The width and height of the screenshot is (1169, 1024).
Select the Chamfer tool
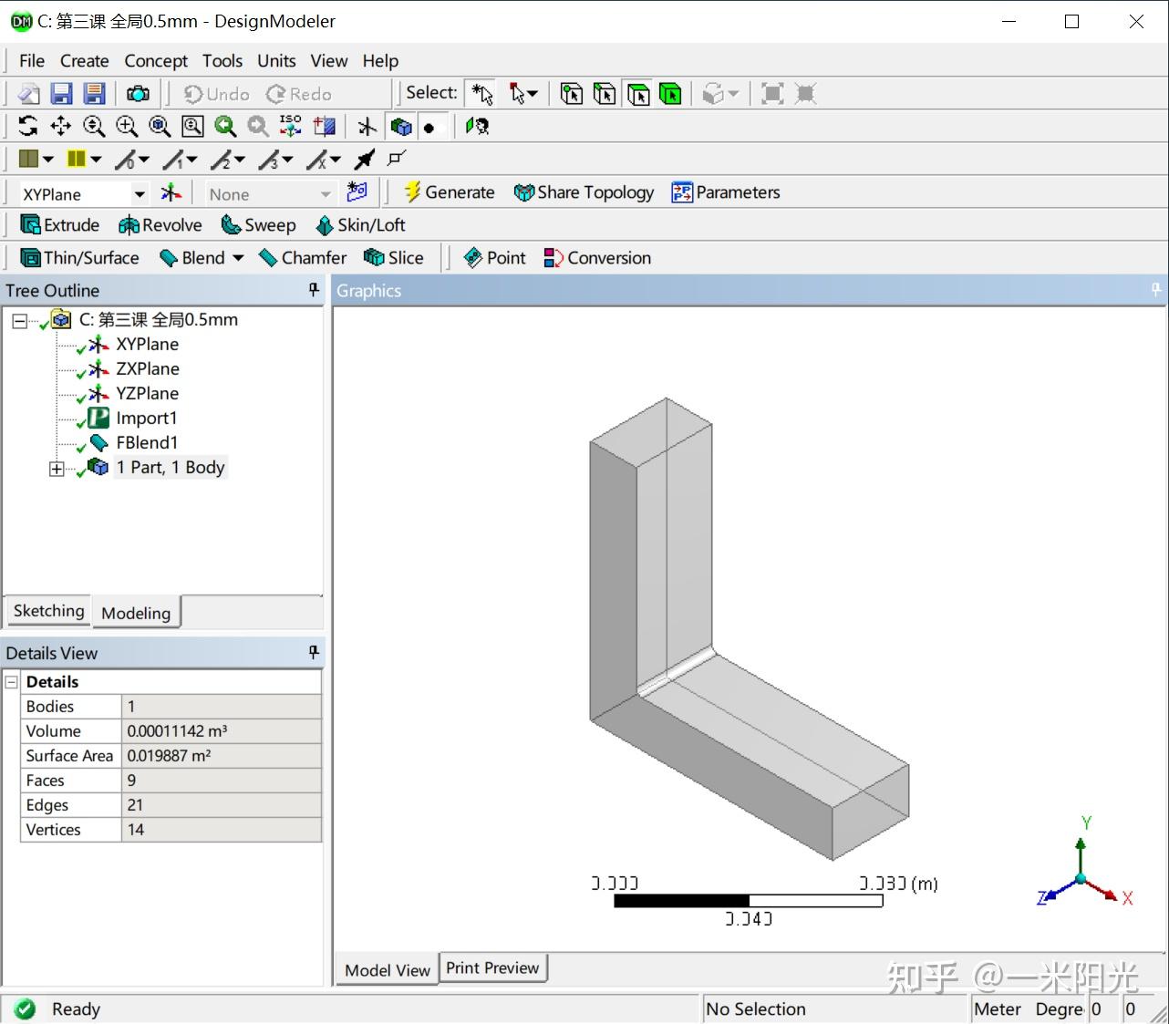coord(302,257)
